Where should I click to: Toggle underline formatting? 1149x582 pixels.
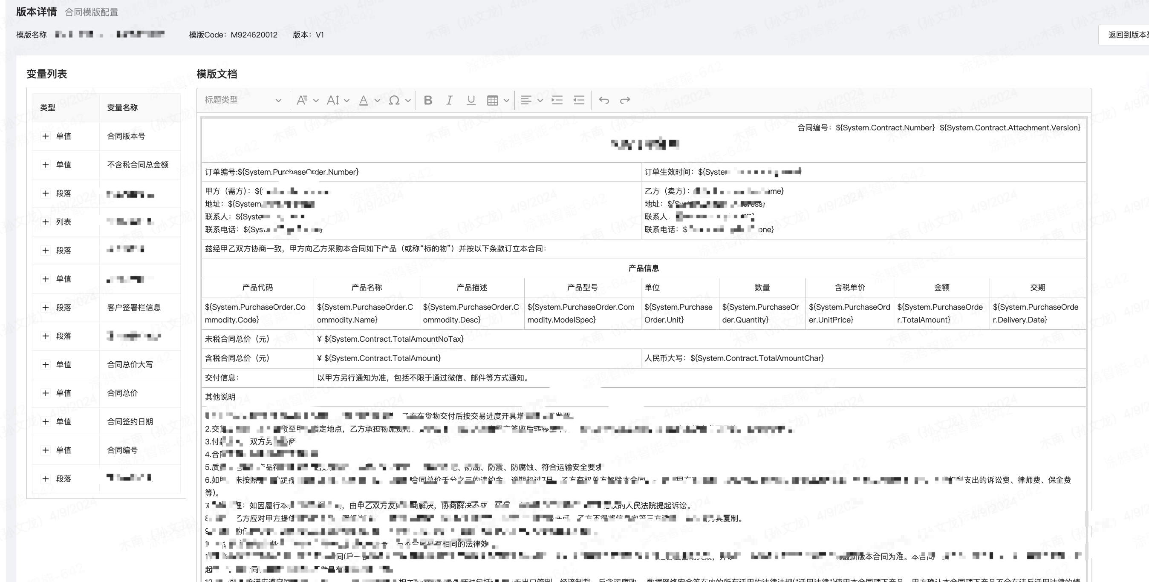[x=471, y=100]
